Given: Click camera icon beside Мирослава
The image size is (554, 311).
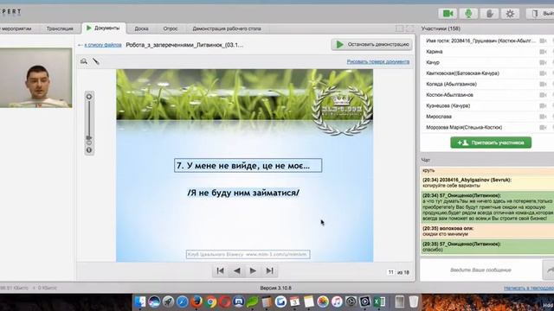Looking at the screenshot, I should (x=543, y=117).
